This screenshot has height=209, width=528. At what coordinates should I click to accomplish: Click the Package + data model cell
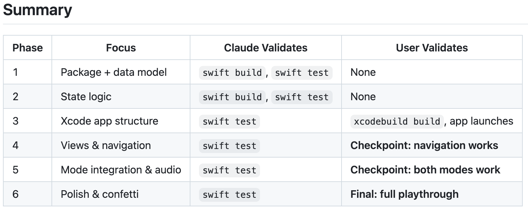point(114,72)
